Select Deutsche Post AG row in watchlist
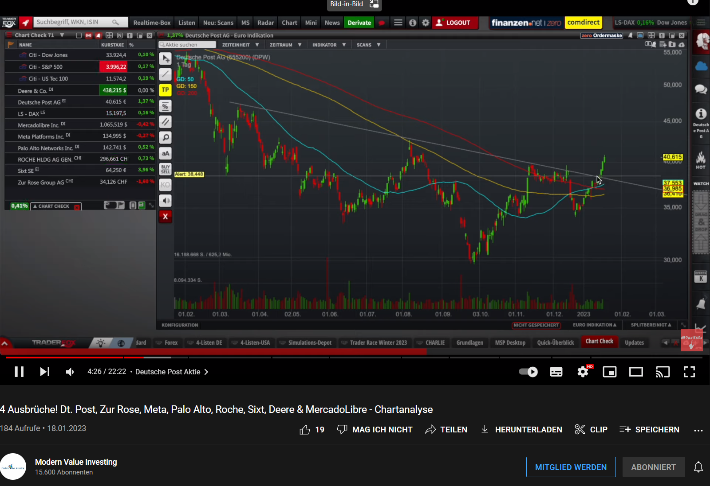Image resolution: width=710 pixels, height=486 pixels. click(x=80, y=102)
